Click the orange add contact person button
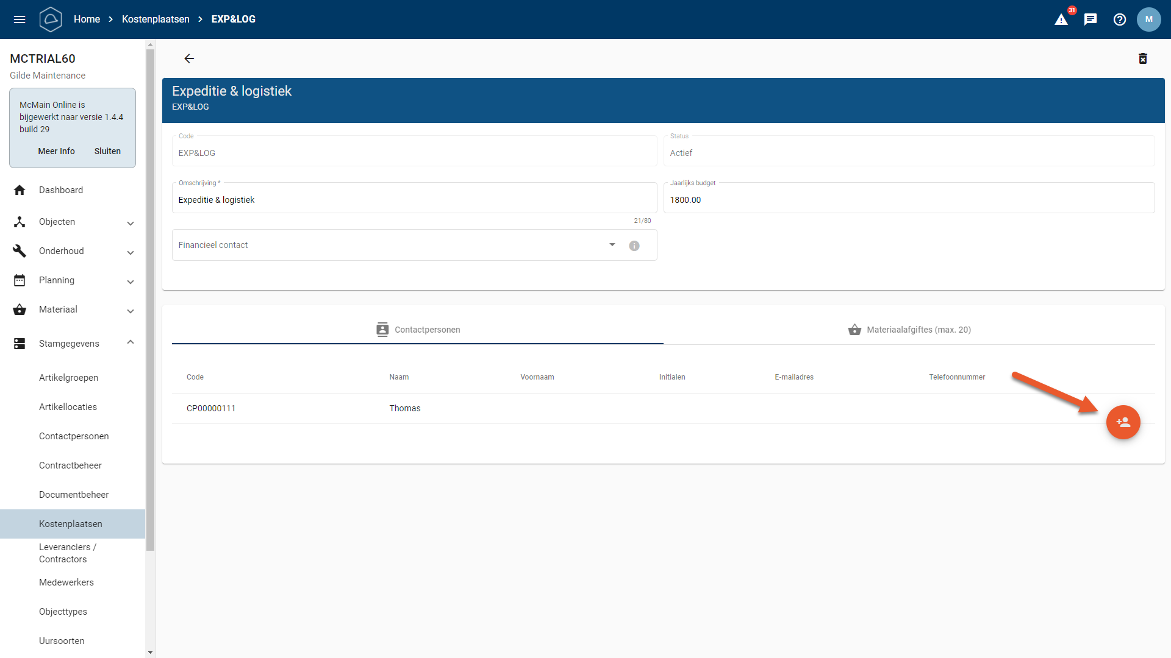The height and width of the screenshot is (658, 1171). click(x=1123, y=422)
